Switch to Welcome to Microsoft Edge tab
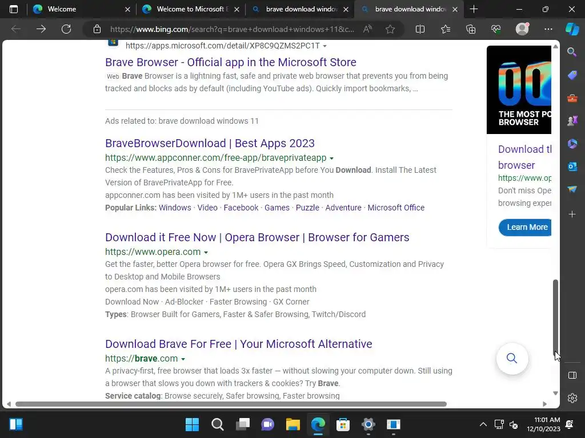Screen dimensions: 585x438 [190, 9]
